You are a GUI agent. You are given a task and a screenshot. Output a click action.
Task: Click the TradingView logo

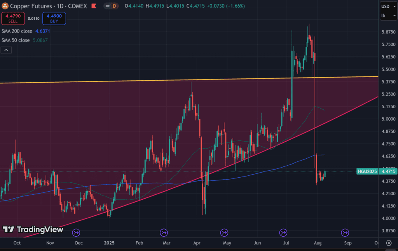tap(33, 230)
